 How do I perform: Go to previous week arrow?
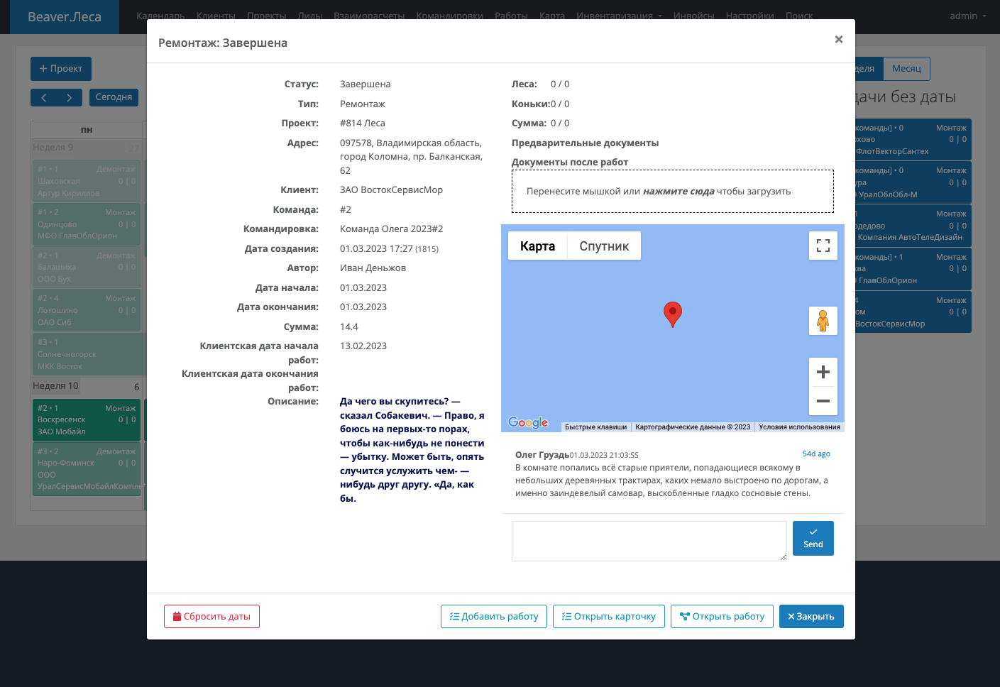(x=44, y=97)
